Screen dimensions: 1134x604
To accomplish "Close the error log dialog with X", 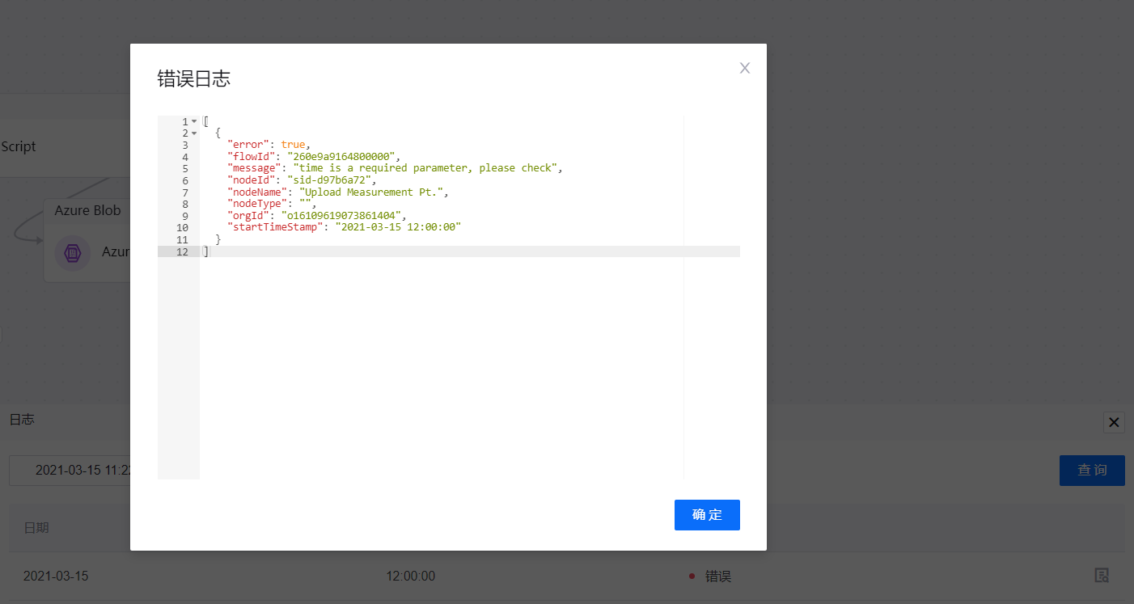I will coord(745,68).
